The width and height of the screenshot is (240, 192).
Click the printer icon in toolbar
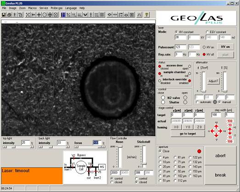tap(9, 15)
